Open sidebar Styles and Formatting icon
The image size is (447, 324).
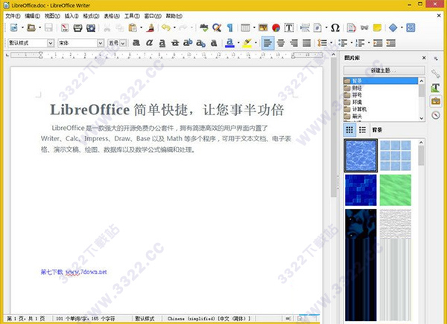tap(436, 88)
